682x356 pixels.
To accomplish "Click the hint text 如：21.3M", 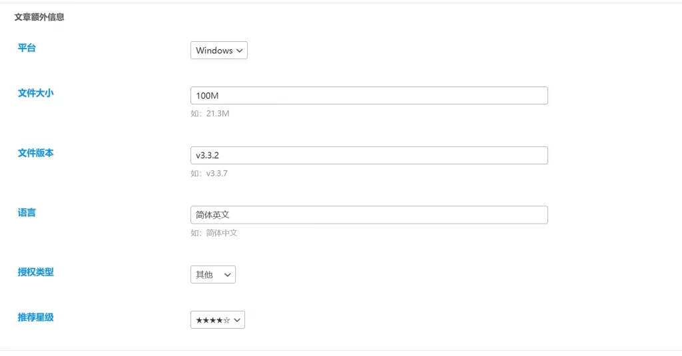I will pyautogui.click(x=210, y=114).
